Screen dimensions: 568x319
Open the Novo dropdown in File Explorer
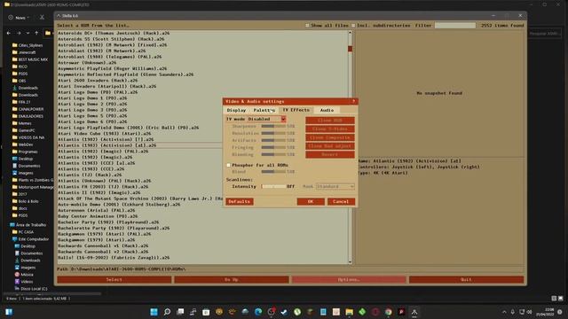(x=20, y=18)
